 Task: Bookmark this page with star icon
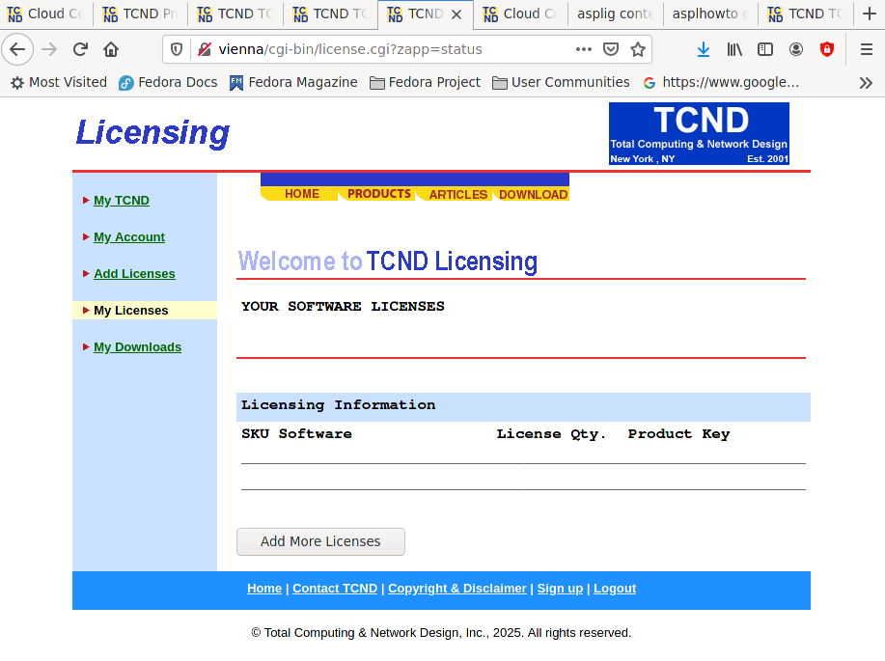[638, 49]
